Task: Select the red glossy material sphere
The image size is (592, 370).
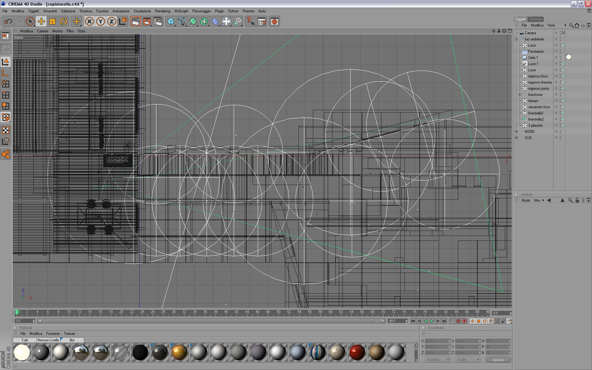Action: tap(357, 352)
